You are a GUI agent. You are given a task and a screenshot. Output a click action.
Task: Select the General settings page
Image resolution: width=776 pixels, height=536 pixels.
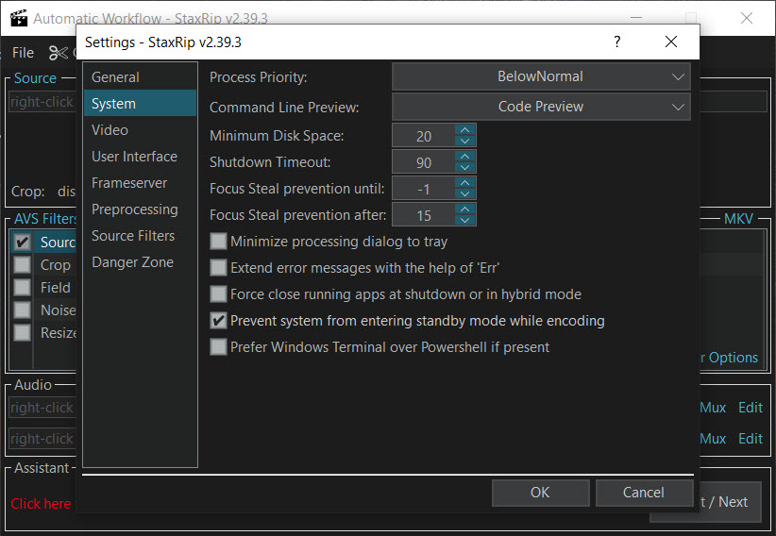pos(140,77)
